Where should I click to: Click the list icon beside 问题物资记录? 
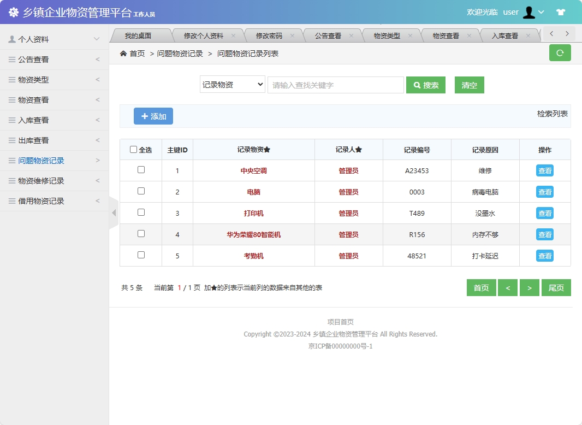(12, 161)
